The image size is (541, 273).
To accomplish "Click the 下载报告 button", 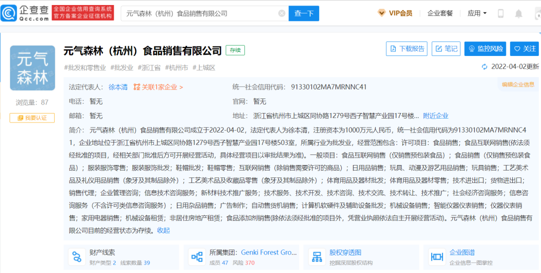I will pyautogui.click(x=407, y=48).
